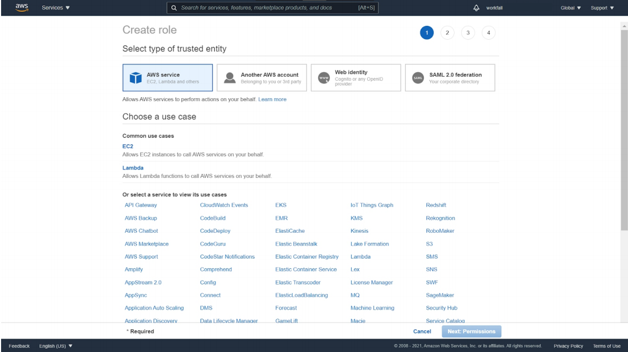
Task: Open the workfall account menu
Action: pyautogui.click(x=494, y=8)
